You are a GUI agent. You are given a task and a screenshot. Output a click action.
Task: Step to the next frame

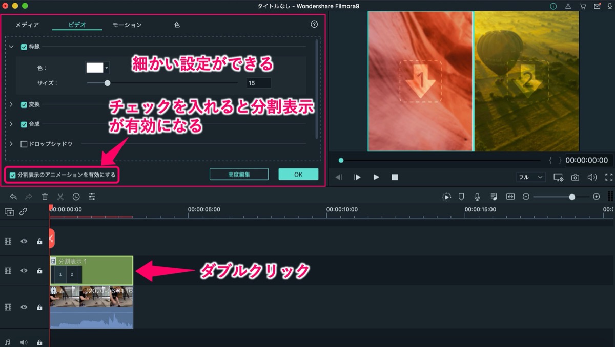coord(357,177)
